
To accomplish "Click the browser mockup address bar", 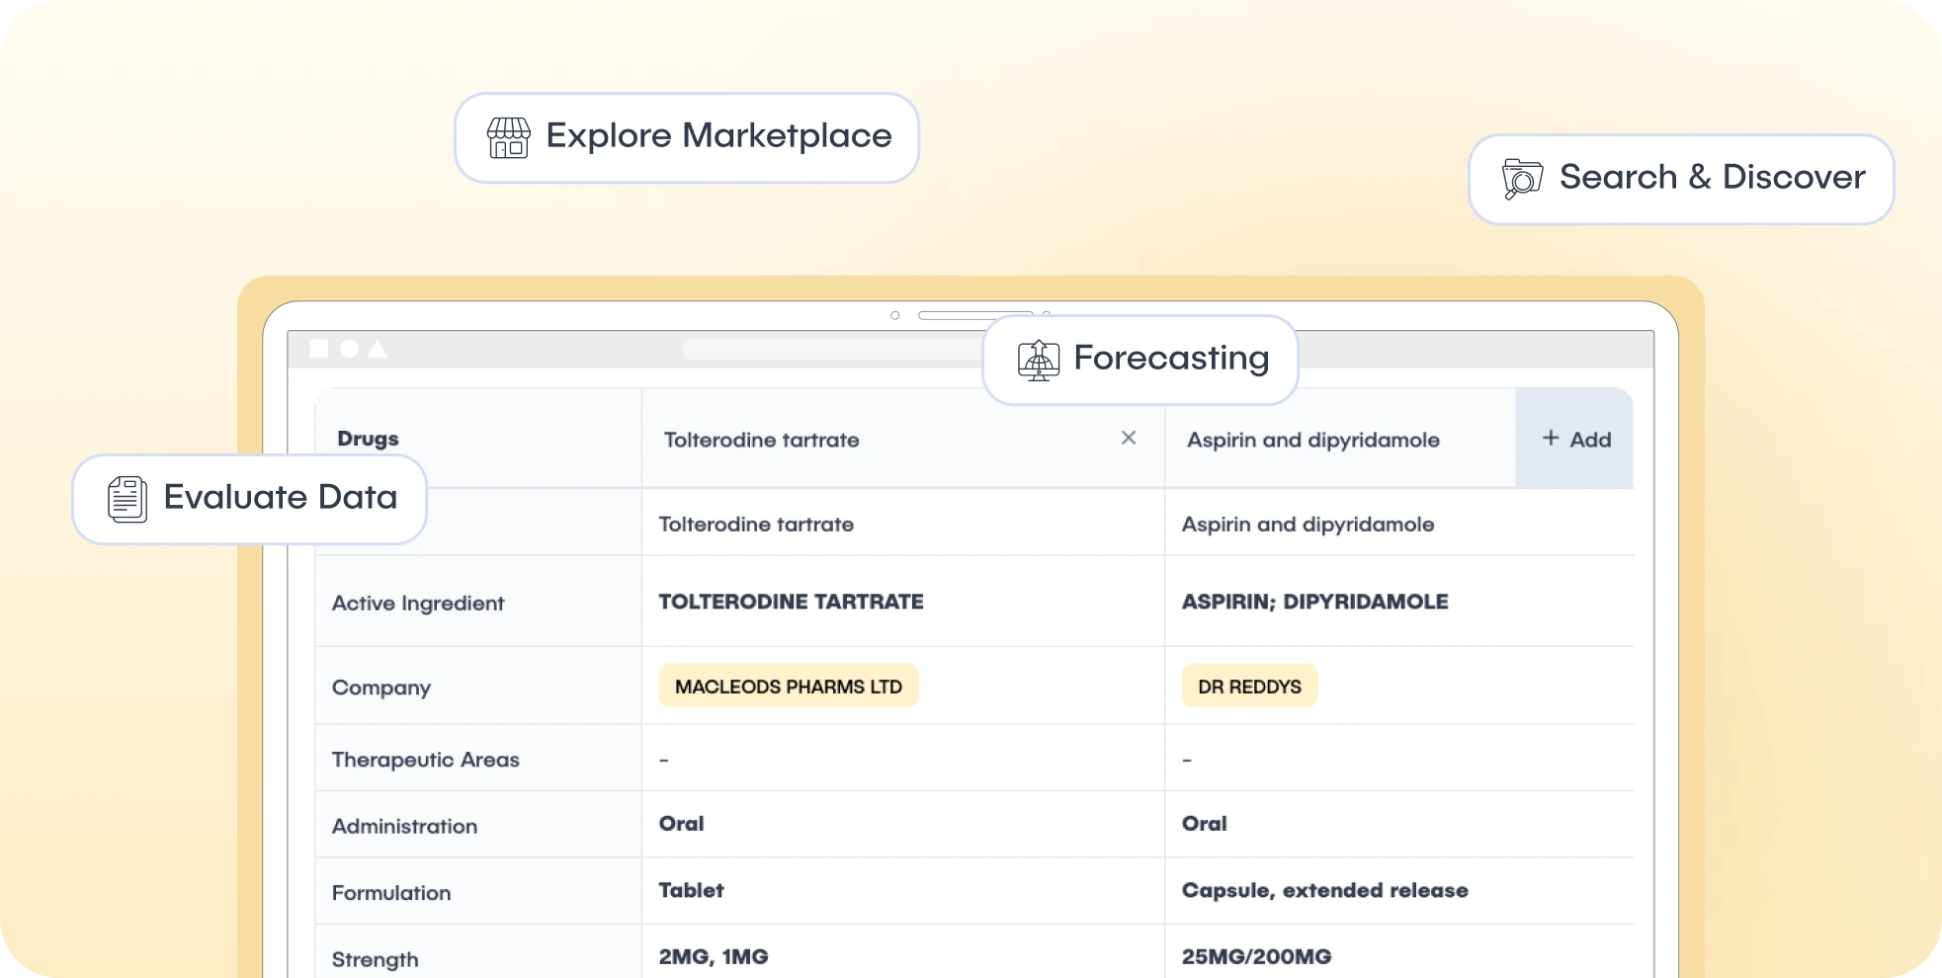I will (x=835, y=350).
